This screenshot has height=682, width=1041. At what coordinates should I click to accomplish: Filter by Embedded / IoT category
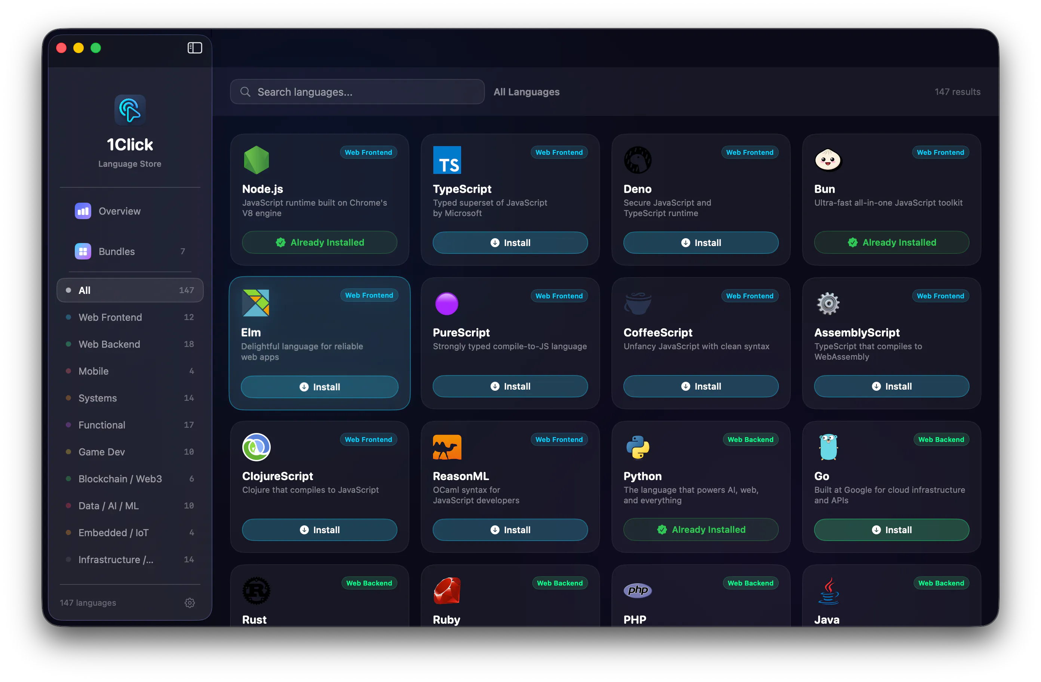click(x=130, y=532)
